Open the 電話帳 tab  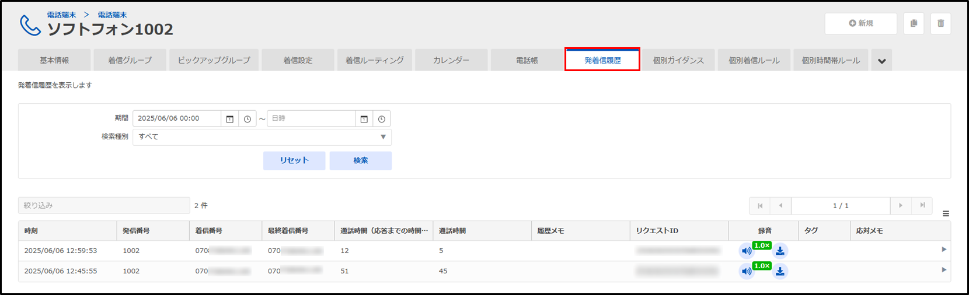527,60
